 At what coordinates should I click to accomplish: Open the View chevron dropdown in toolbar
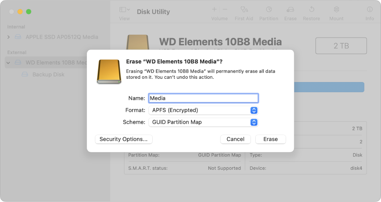pos(129,9)
